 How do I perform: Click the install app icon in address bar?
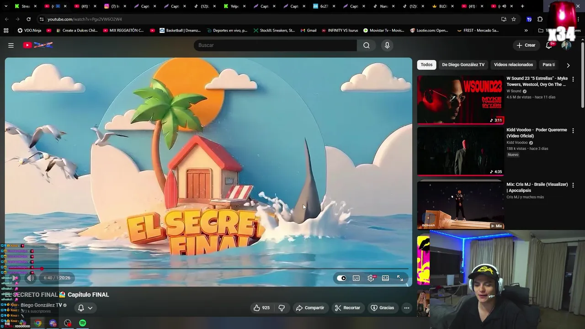504,19
